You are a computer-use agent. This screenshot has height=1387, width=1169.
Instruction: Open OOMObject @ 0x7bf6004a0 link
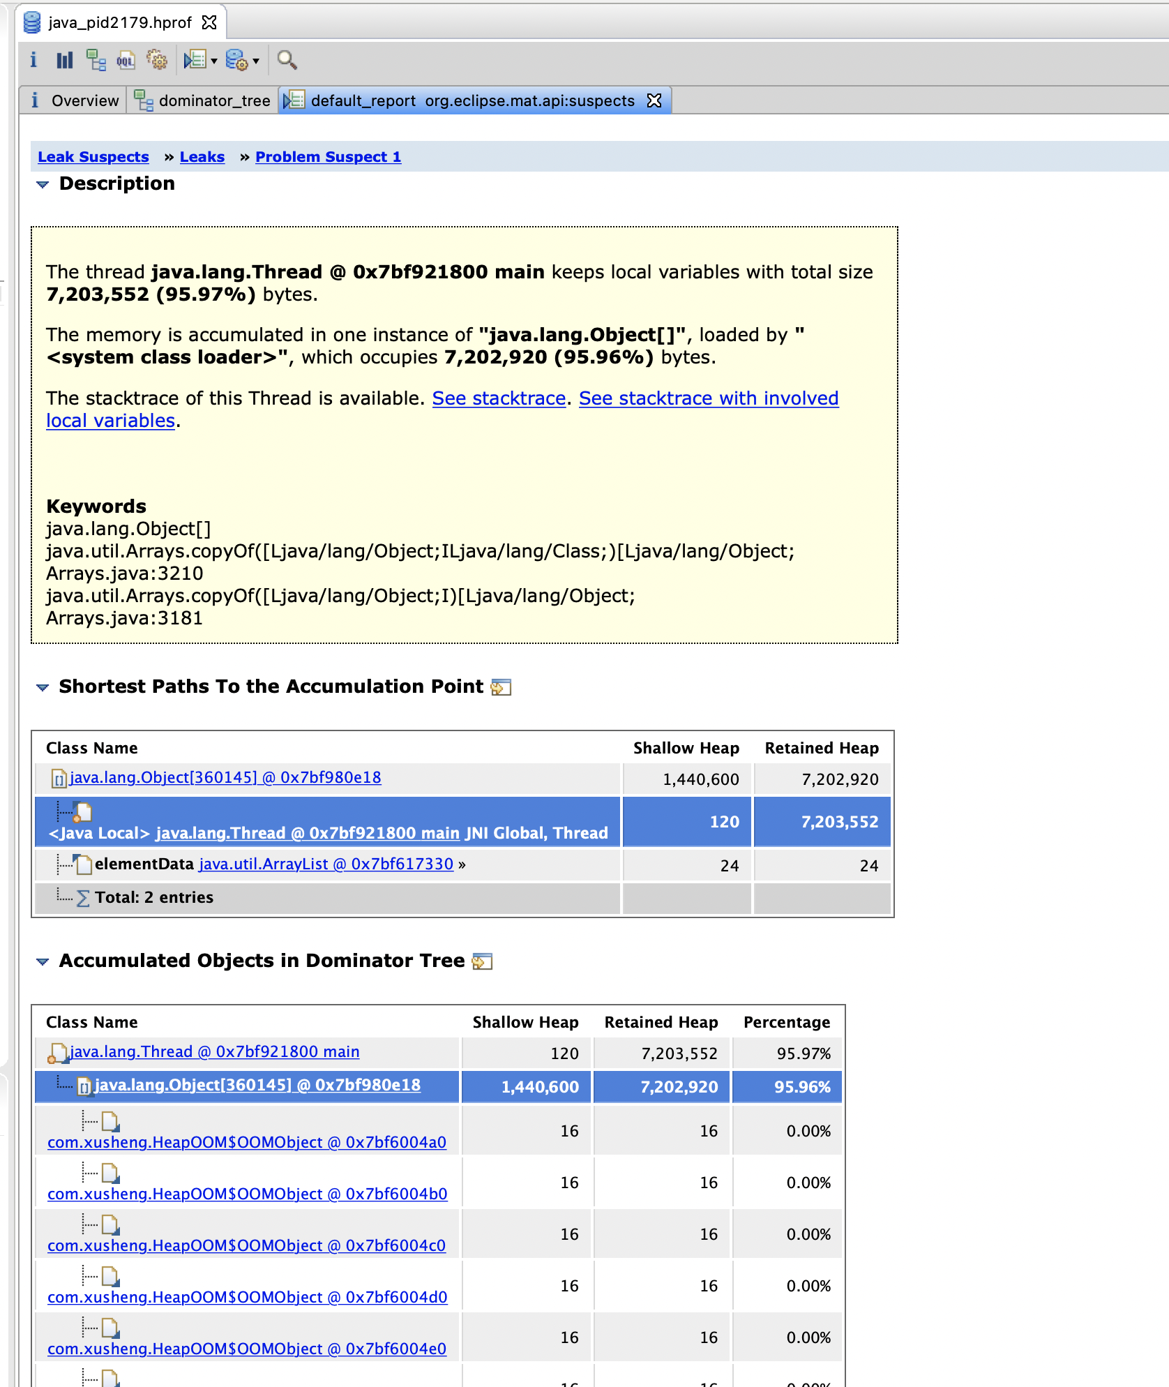click(247, 1143)
